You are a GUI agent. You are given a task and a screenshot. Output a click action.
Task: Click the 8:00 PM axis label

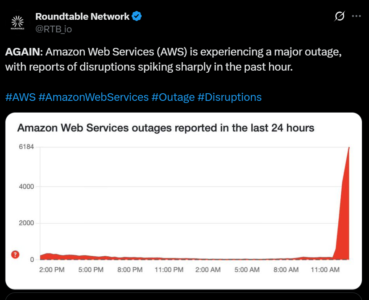(130, 270)
